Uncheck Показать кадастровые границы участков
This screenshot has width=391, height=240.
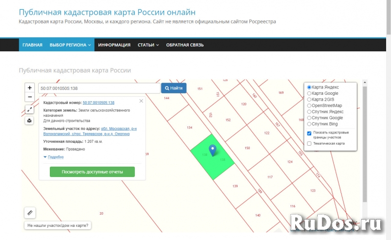click(309, 133)
